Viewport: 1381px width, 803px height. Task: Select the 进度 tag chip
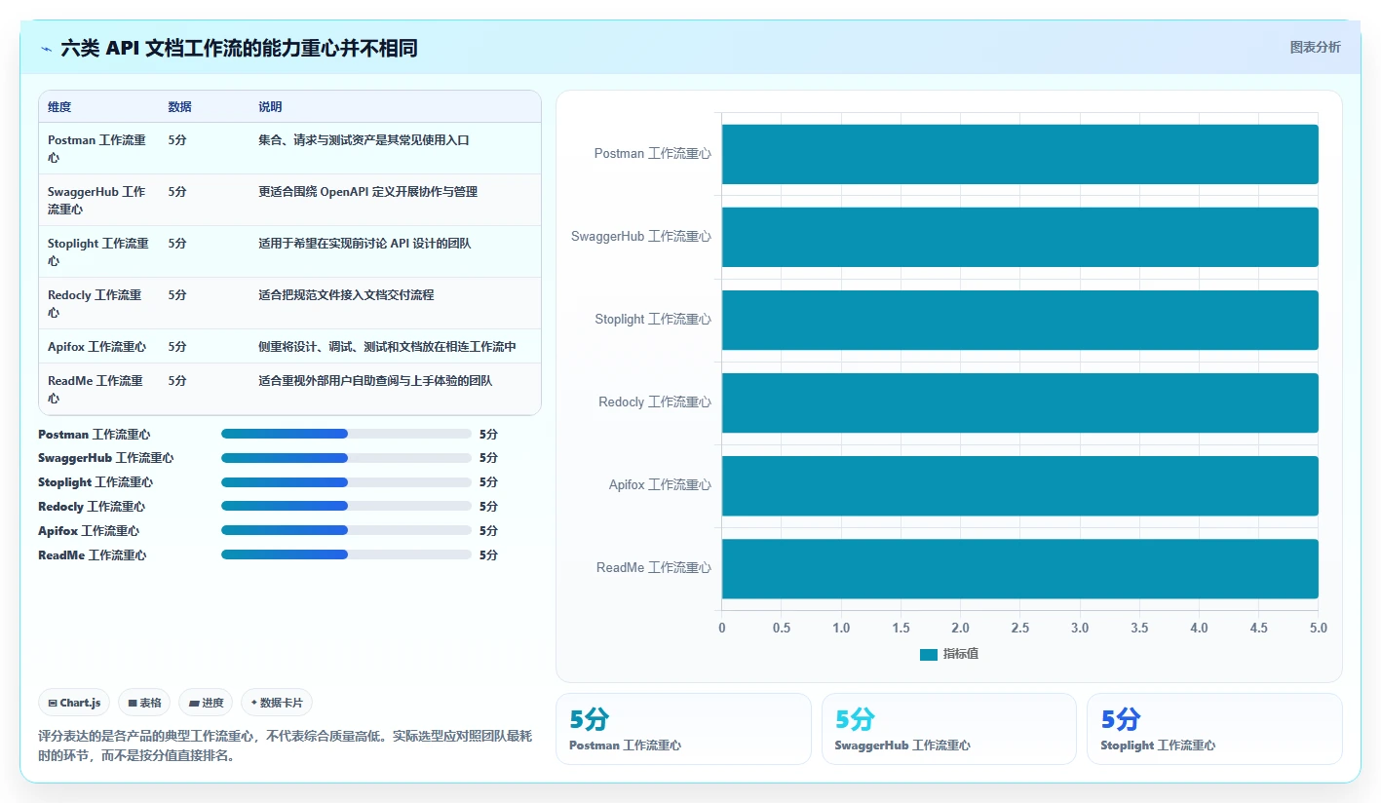point(206,703)
